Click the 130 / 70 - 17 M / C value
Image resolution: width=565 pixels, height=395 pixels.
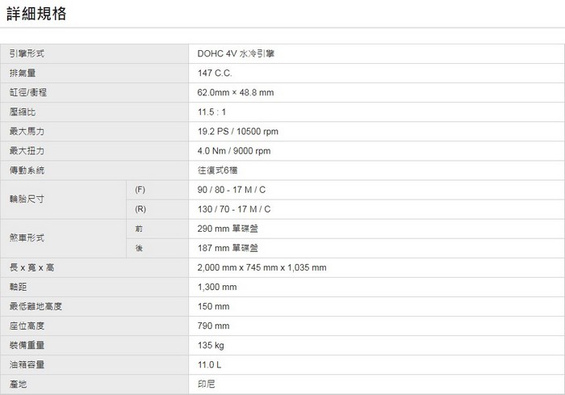click(234, 208)
